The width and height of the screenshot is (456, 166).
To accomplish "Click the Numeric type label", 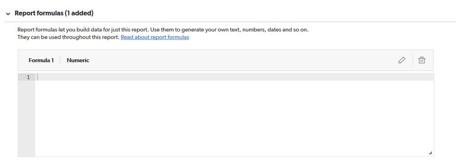I will tap(78, 60).
